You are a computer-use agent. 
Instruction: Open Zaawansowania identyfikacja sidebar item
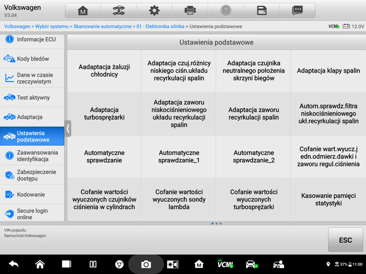(32, 155)
